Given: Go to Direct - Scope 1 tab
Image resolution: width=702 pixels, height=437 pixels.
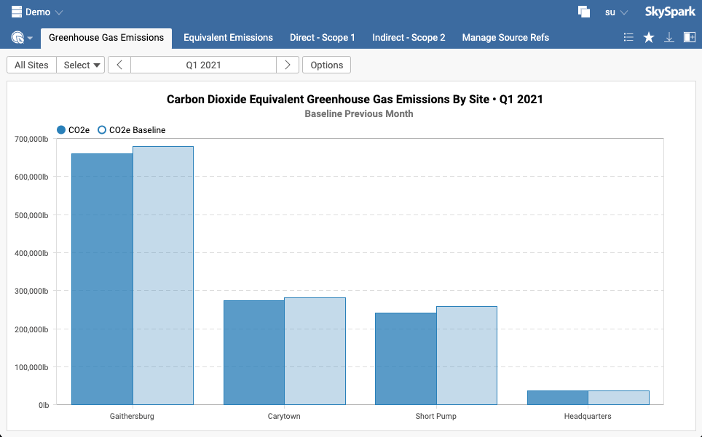Looking at the screenshot, I should click(323, 38).
